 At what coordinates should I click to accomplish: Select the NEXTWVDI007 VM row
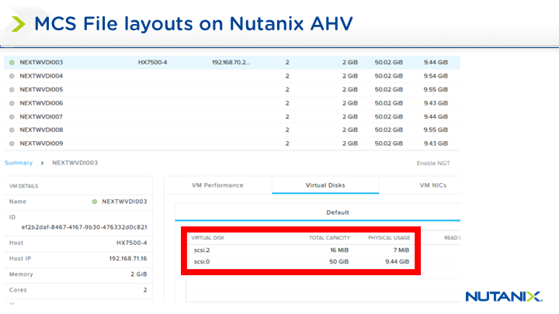pyautogui.click(x=232, y=117)
